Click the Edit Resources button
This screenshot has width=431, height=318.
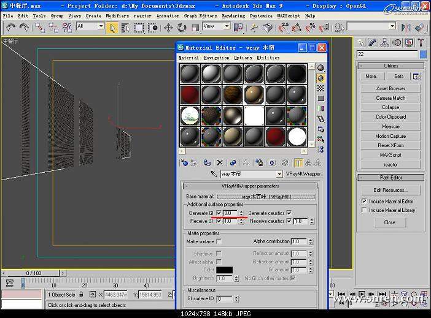(x=390, y=190)
